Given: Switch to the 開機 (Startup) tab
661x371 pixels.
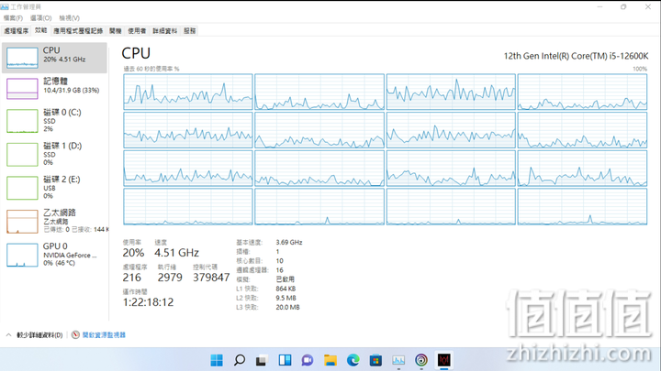Looking at the screenshot, I should pyautogui.click(x=115, y=31).
